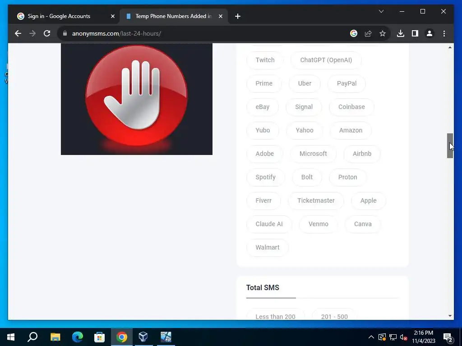The height and width of the screenshot is (346, 462).
Task: Click the browser forward arrow
Action: 32,33
